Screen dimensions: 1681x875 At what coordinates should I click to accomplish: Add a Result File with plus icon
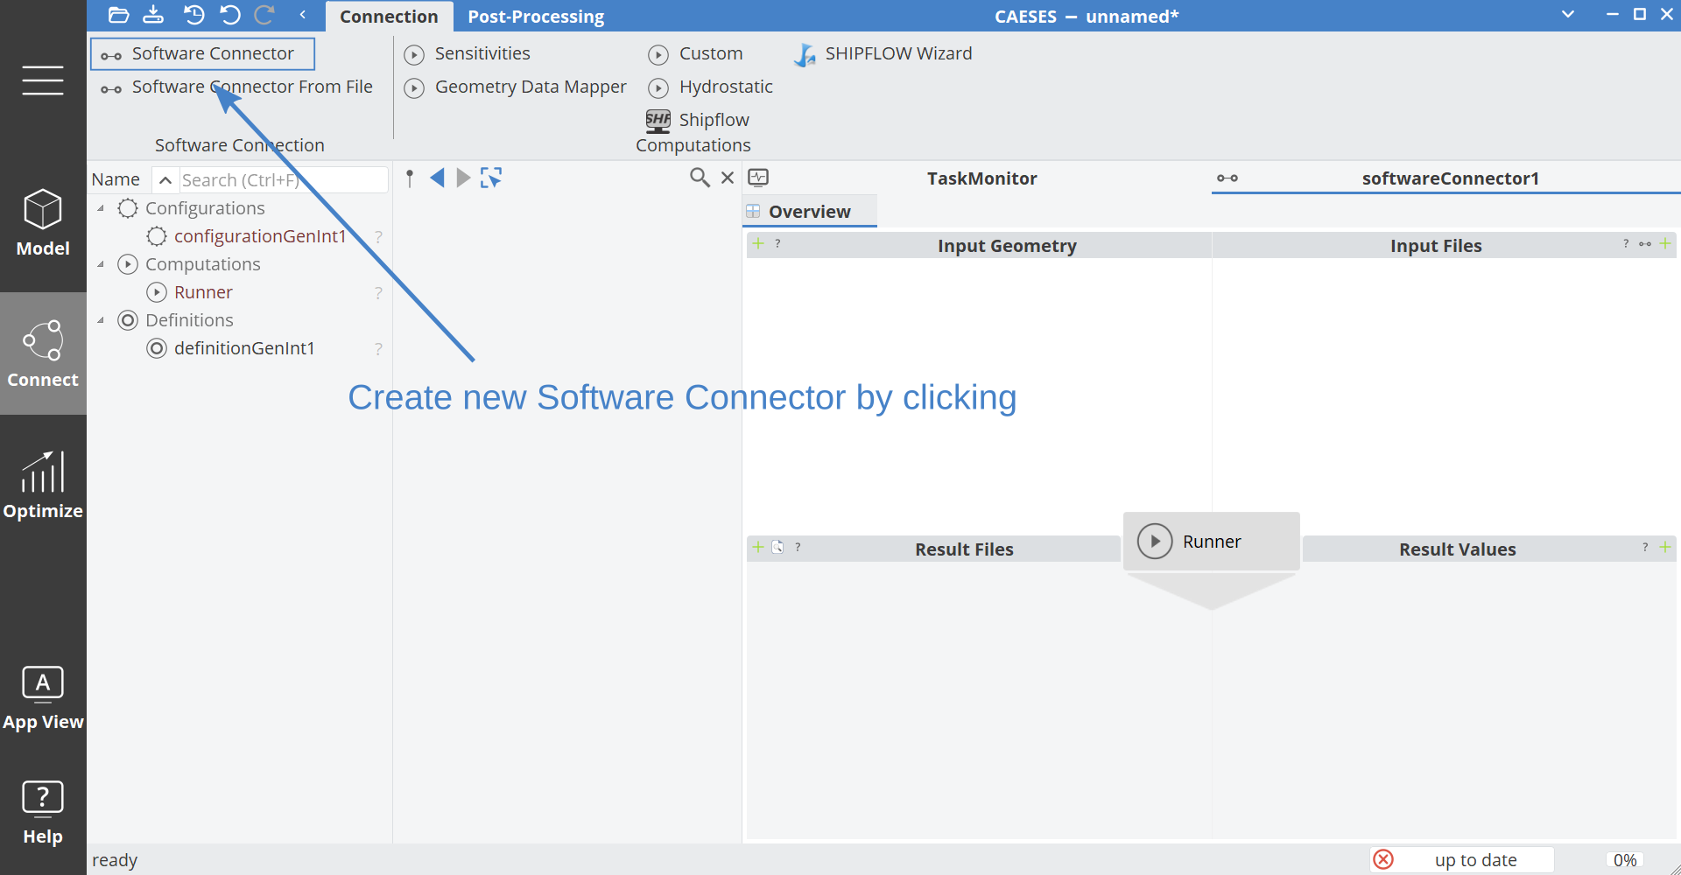click(758, 548)
